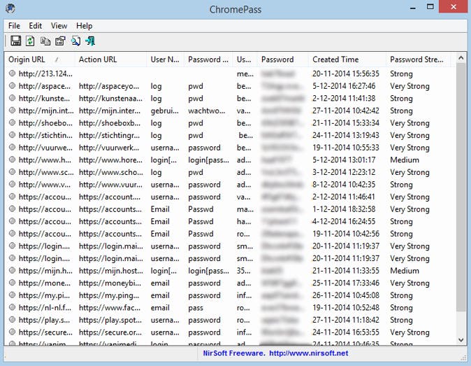Click the gebrui... user name field cell

pos(165,111)
